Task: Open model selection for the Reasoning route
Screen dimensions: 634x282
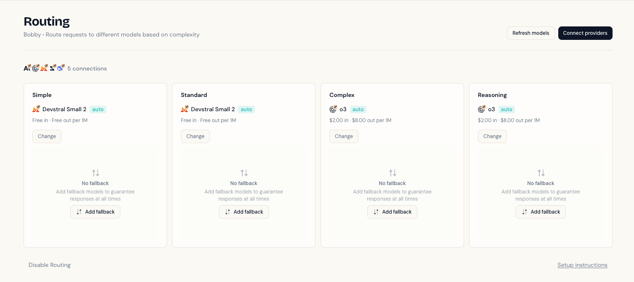Action: coord(492,136)
